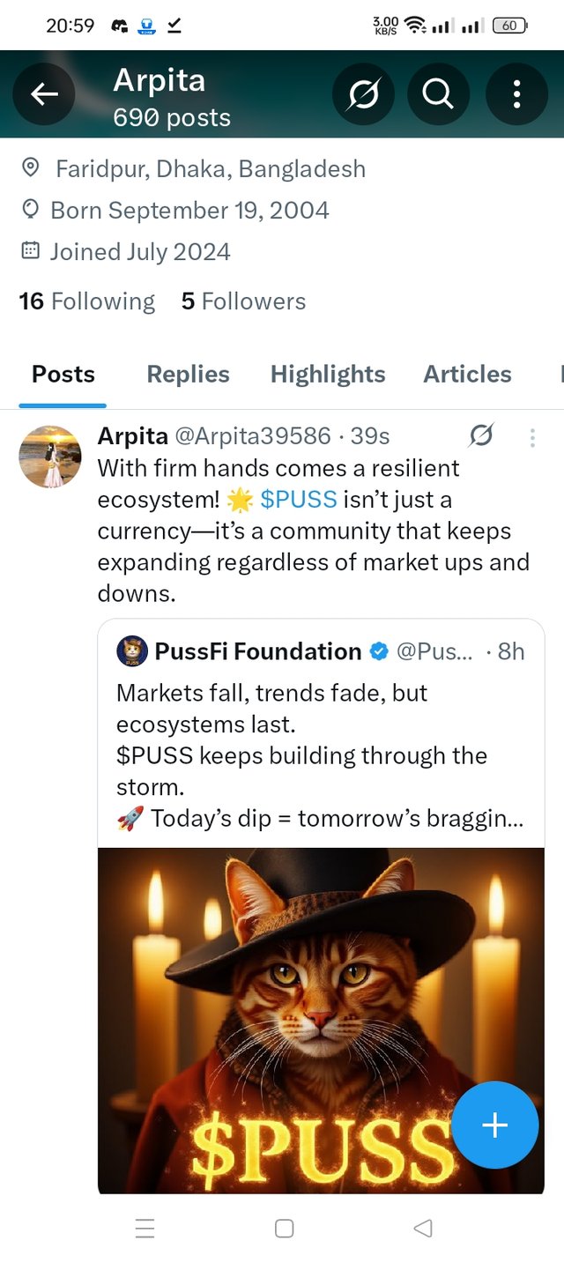
Task: Tap the search magnifier icon
Action: (438, 93)
